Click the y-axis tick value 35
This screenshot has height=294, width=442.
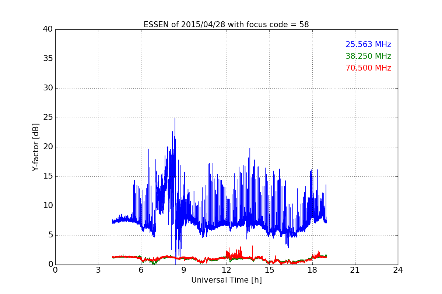point(48,59)
